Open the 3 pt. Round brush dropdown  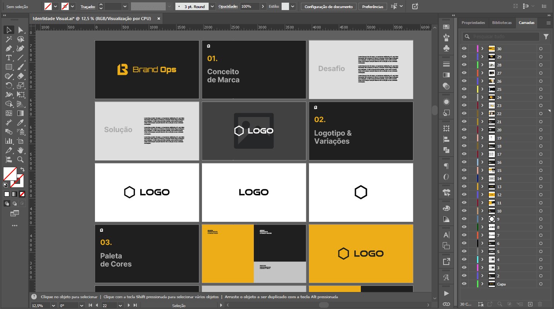(212, 7)
